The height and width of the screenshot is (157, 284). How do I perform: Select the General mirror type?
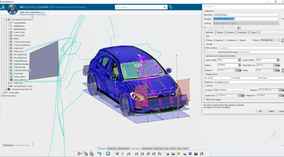[x=238, y=40]
